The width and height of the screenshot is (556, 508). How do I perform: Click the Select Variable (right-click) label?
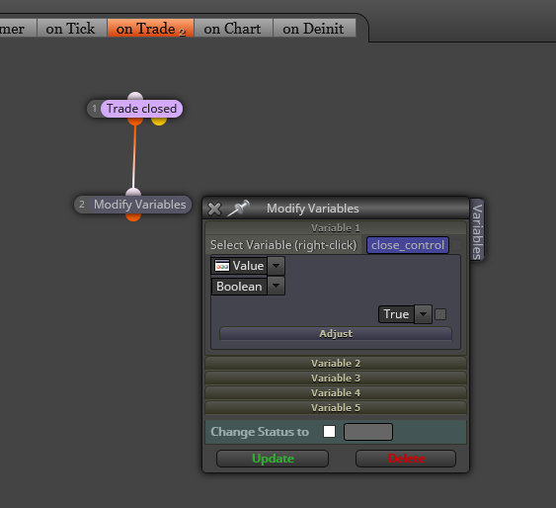pos(283,245)
